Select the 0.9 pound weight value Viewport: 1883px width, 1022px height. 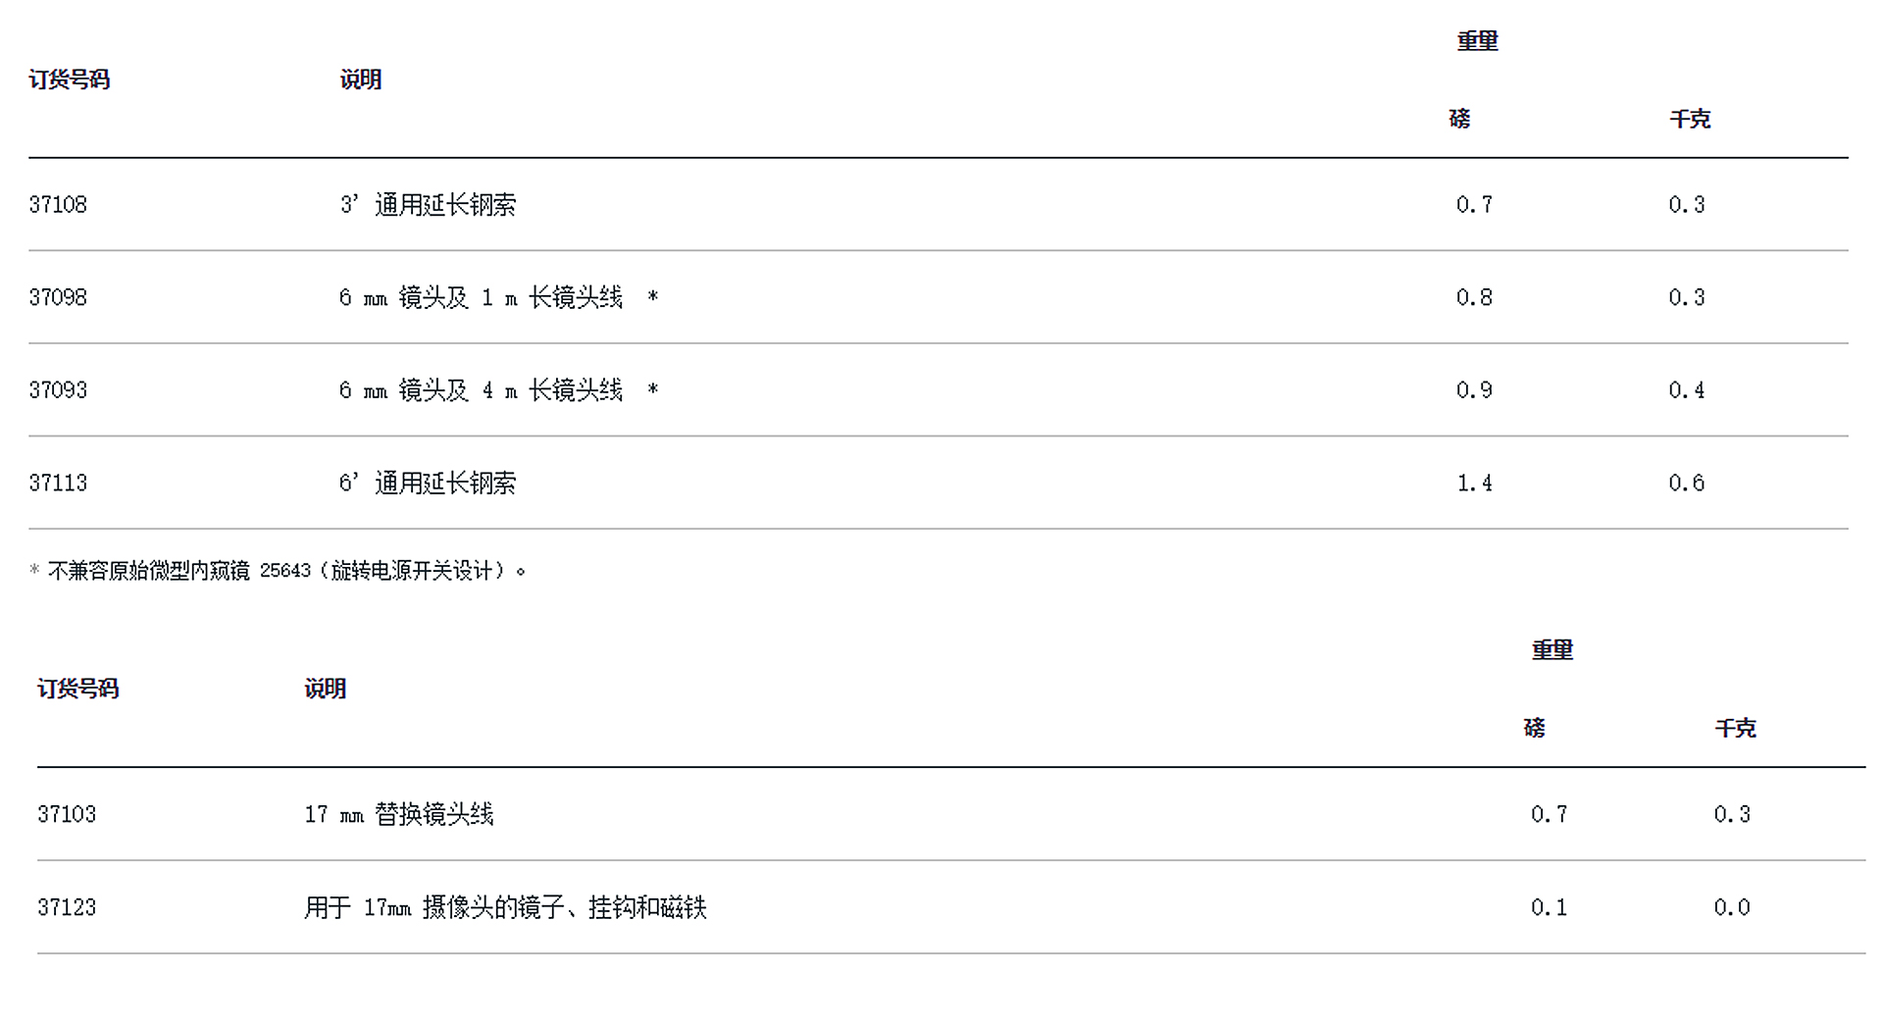tap(1474, 390)
